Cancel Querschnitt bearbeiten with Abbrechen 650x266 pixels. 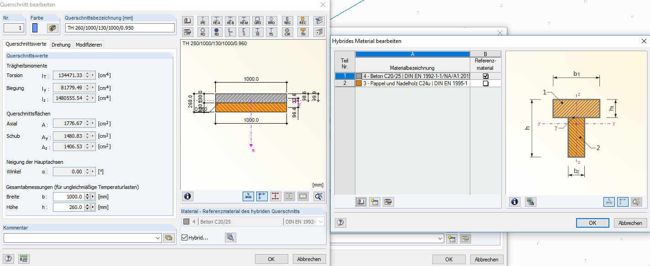309,259
